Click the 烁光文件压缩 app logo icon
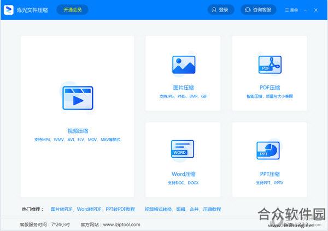The height and width of the screenshot is (231, 328). pyautogui.click(x=9, y=10)
